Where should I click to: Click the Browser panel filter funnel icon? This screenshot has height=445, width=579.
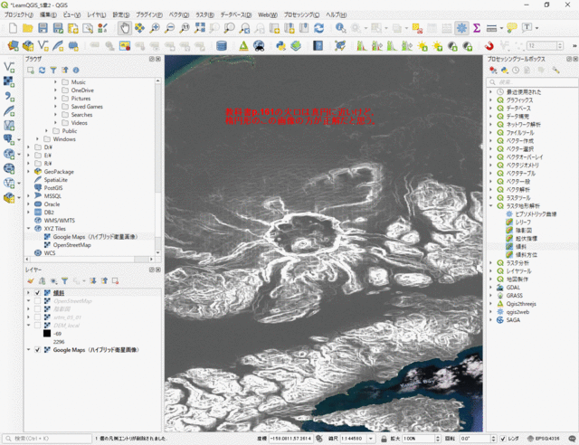coord(53,71)
